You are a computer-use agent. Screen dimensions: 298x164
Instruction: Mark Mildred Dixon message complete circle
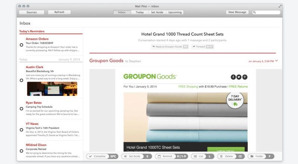(x=22, y=151)
